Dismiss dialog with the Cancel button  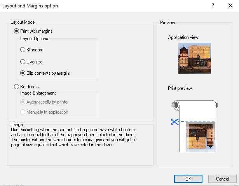pos(222,179)
